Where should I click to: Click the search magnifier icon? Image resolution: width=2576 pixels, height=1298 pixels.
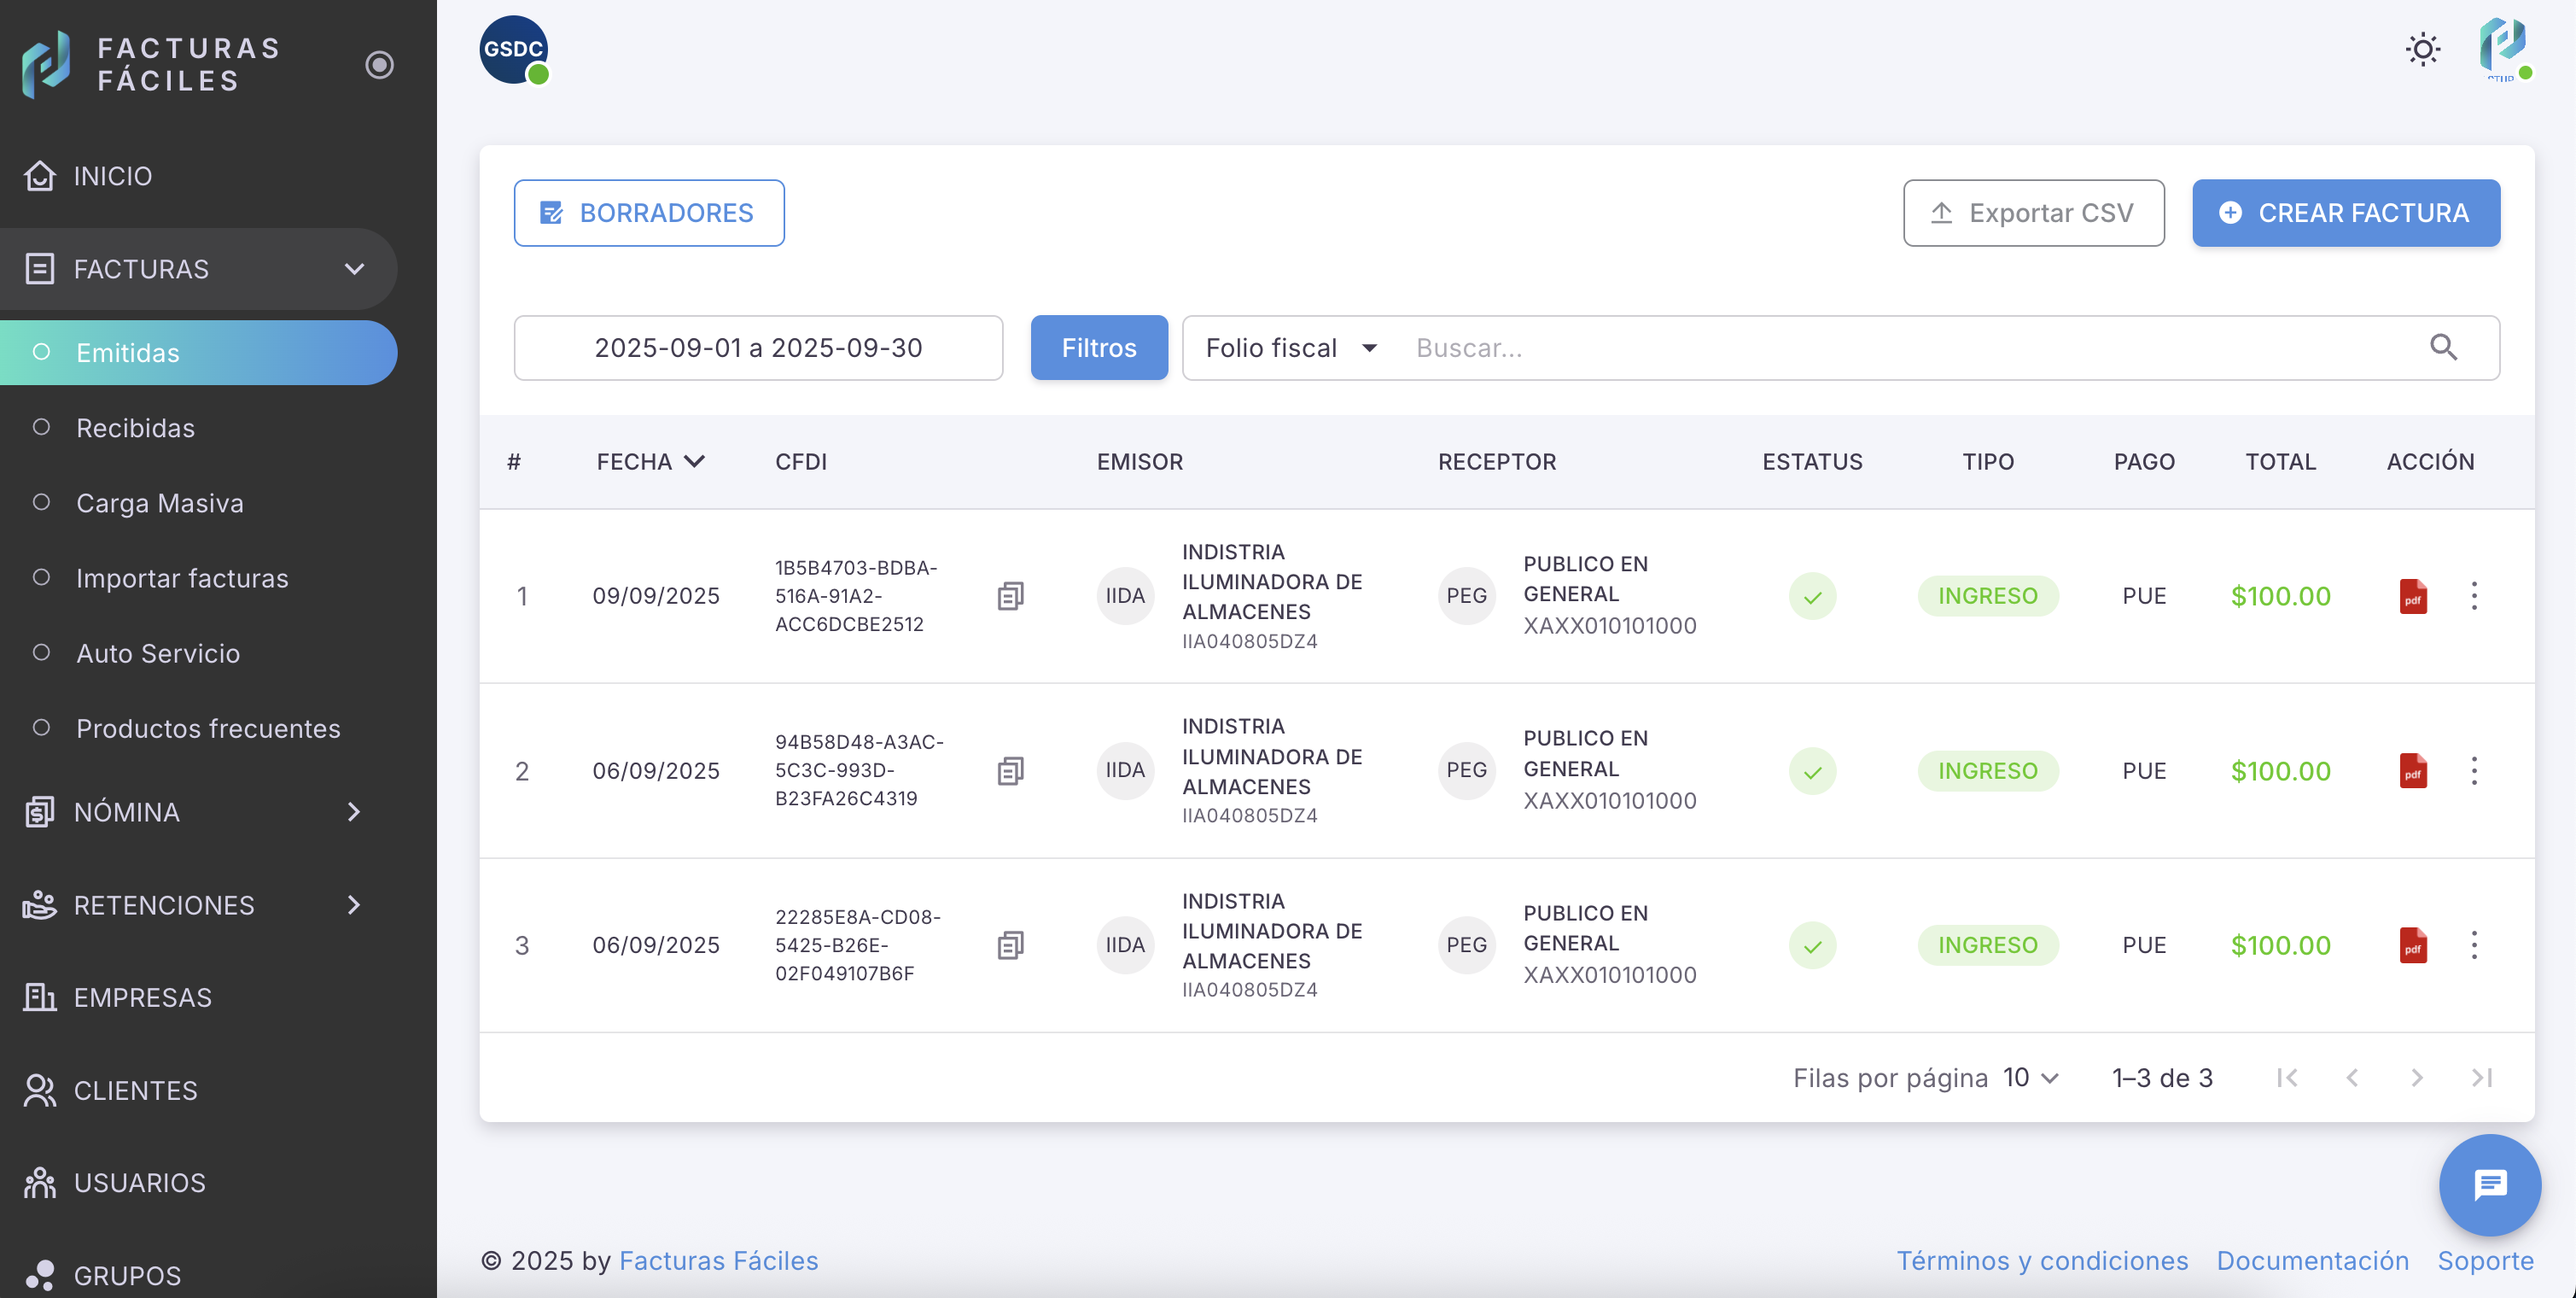2443,348
